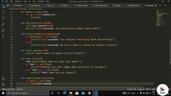Switch to the Restourent.py tab
The image size is (171, 96).
(82, 5)
